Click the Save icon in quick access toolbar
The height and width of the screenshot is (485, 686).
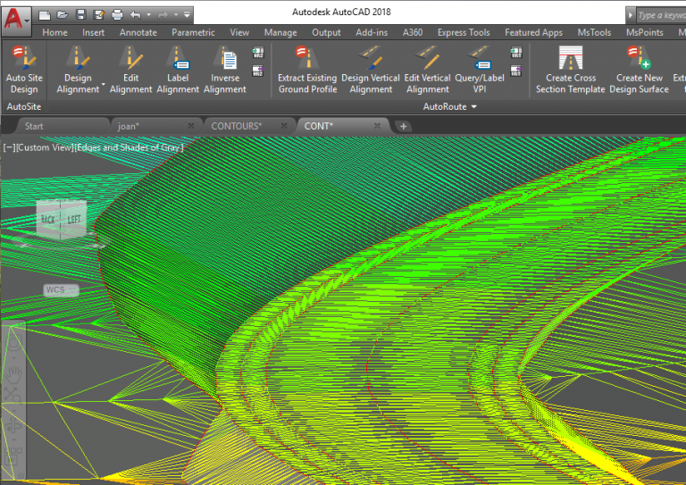point(81,14)
